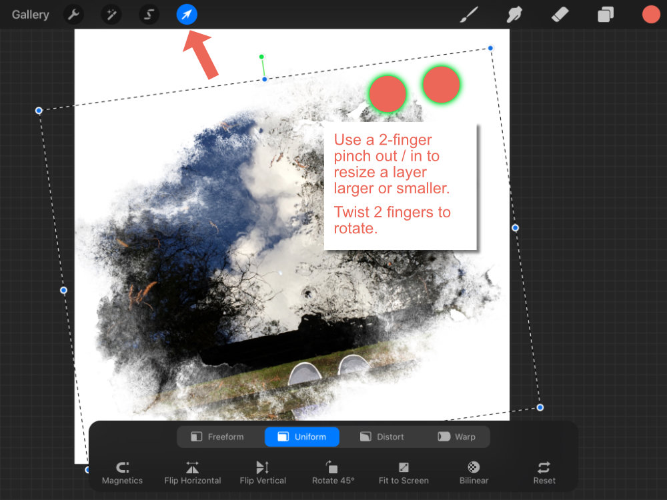Flip the layer horizontally

coord(192,473)
